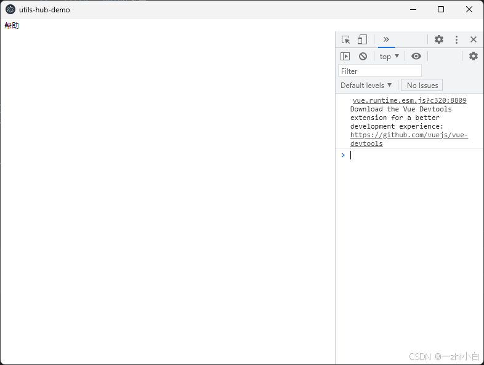Open console settings gear
Screen dimensions: 484x365
click(x=473, y=56)
